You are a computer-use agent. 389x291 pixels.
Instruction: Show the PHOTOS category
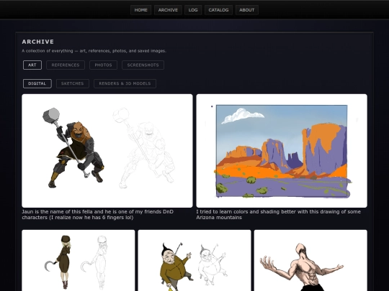pyautogui.click(x=103, y=65)
